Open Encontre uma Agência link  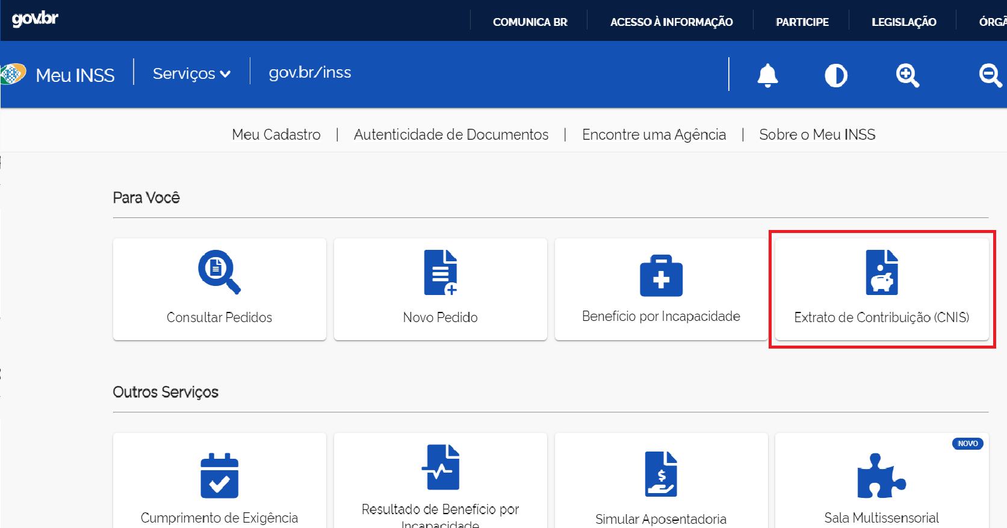pos(654,134)
